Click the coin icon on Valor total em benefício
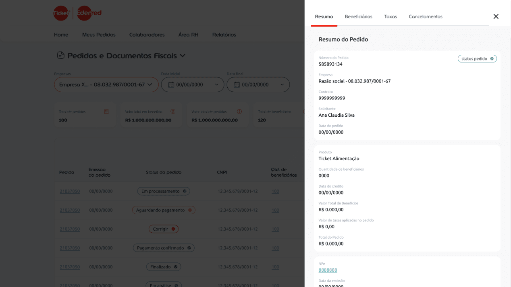The image size is (511, 287). [173, 111]
